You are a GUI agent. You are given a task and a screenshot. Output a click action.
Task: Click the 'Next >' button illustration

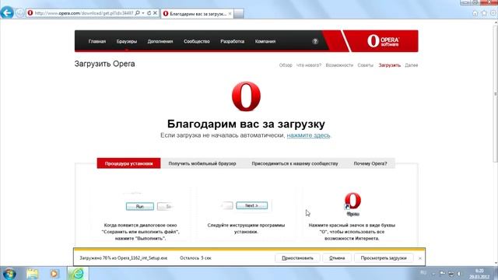tap(251, 205)
